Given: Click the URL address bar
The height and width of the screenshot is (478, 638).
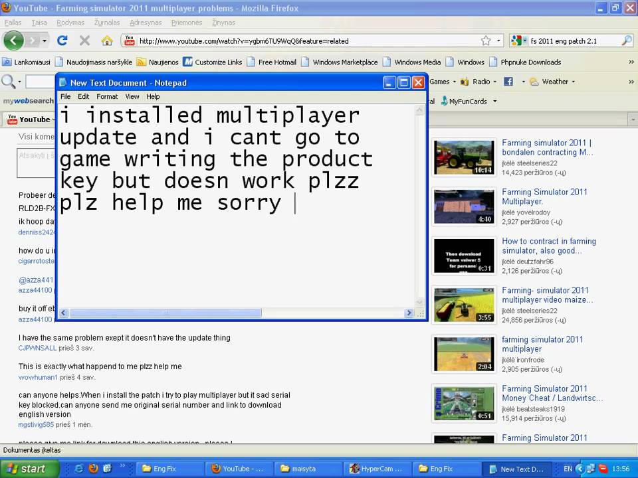Looking at the screenshot, I should [x=306, y=40].
